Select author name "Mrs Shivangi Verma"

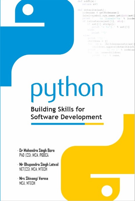[x=34, y=178]
